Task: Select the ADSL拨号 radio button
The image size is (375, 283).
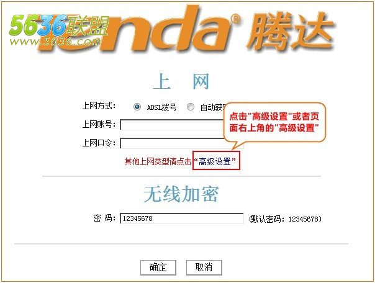Action: click(x=137, y=107)
